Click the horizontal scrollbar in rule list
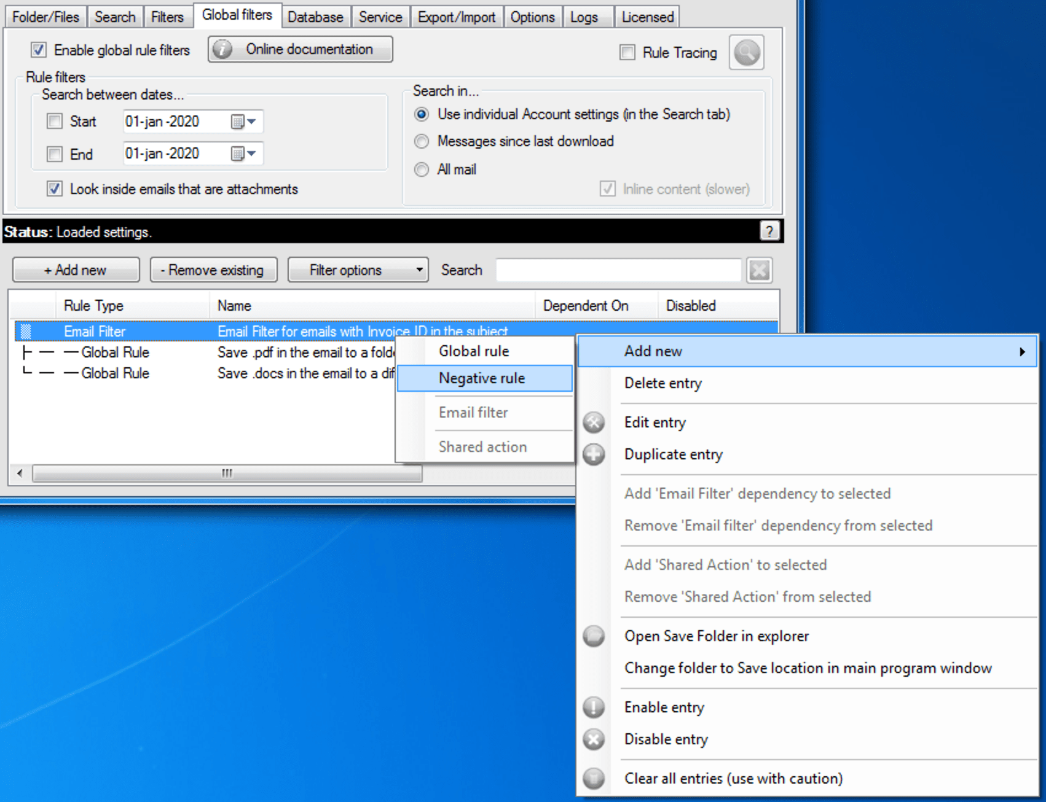 coord(227,473)
